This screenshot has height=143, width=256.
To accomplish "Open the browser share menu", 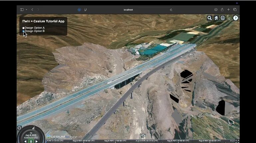I will tap(222, 10).
